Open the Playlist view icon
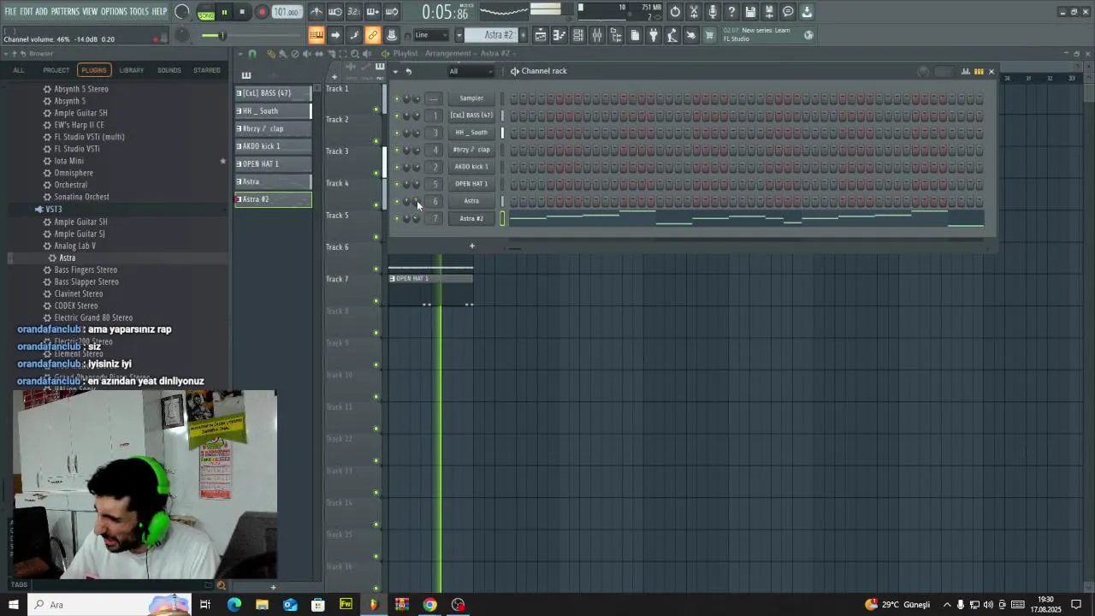 pos(540,35)
